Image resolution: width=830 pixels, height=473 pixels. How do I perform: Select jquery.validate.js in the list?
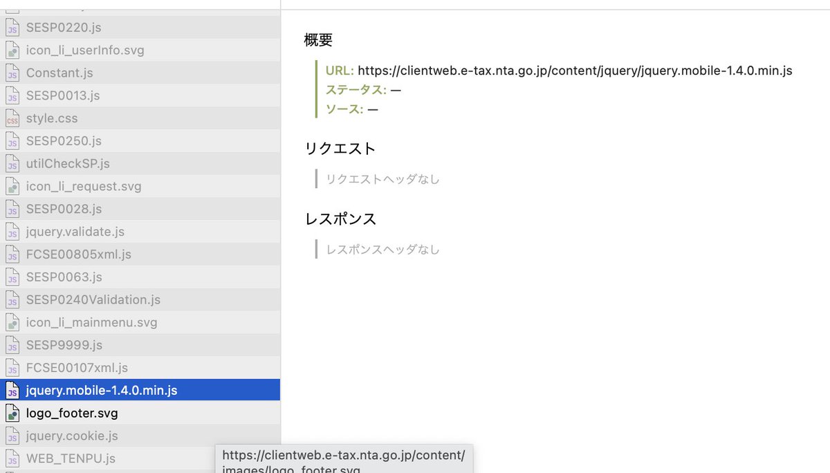pyautogui.click(x=140, y=232)
